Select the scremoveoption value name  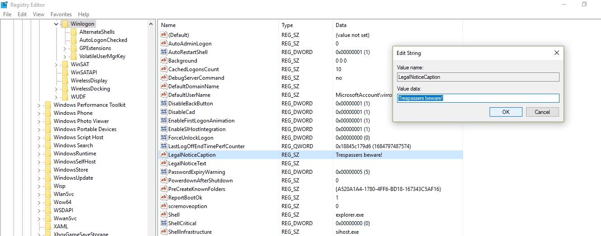coord(188,206)
